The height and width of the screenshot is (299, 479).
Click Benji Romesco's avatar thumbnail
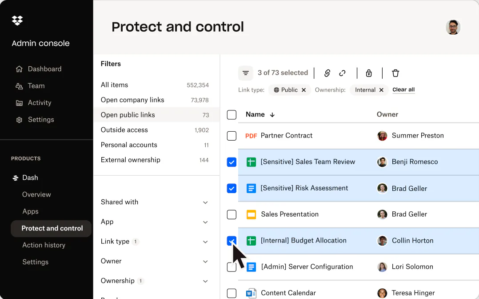382,162
